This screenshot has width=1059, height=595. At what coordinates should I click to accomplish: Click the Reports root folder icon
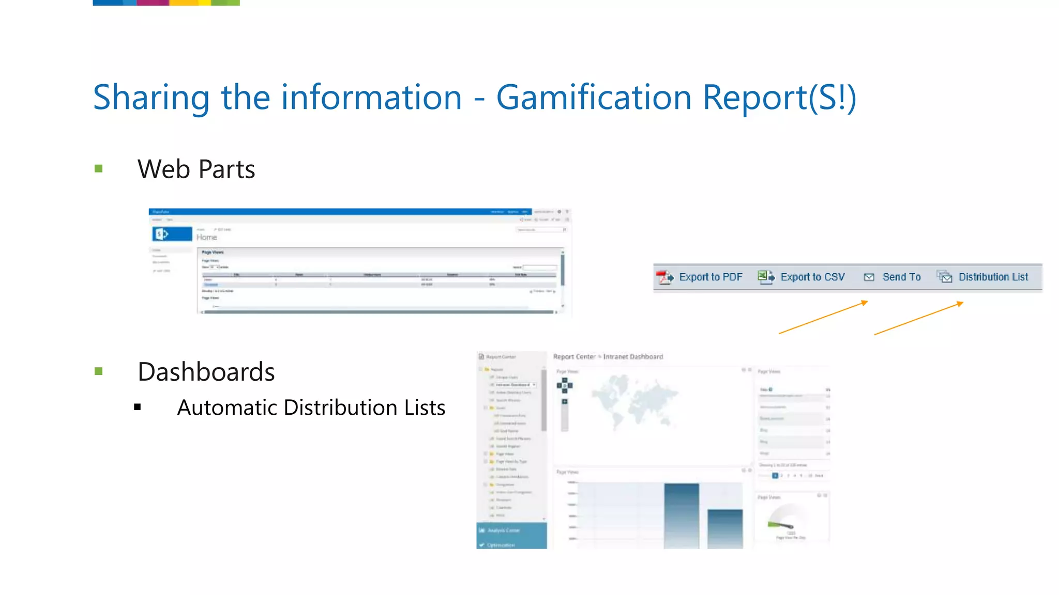(x=487, y=369)
